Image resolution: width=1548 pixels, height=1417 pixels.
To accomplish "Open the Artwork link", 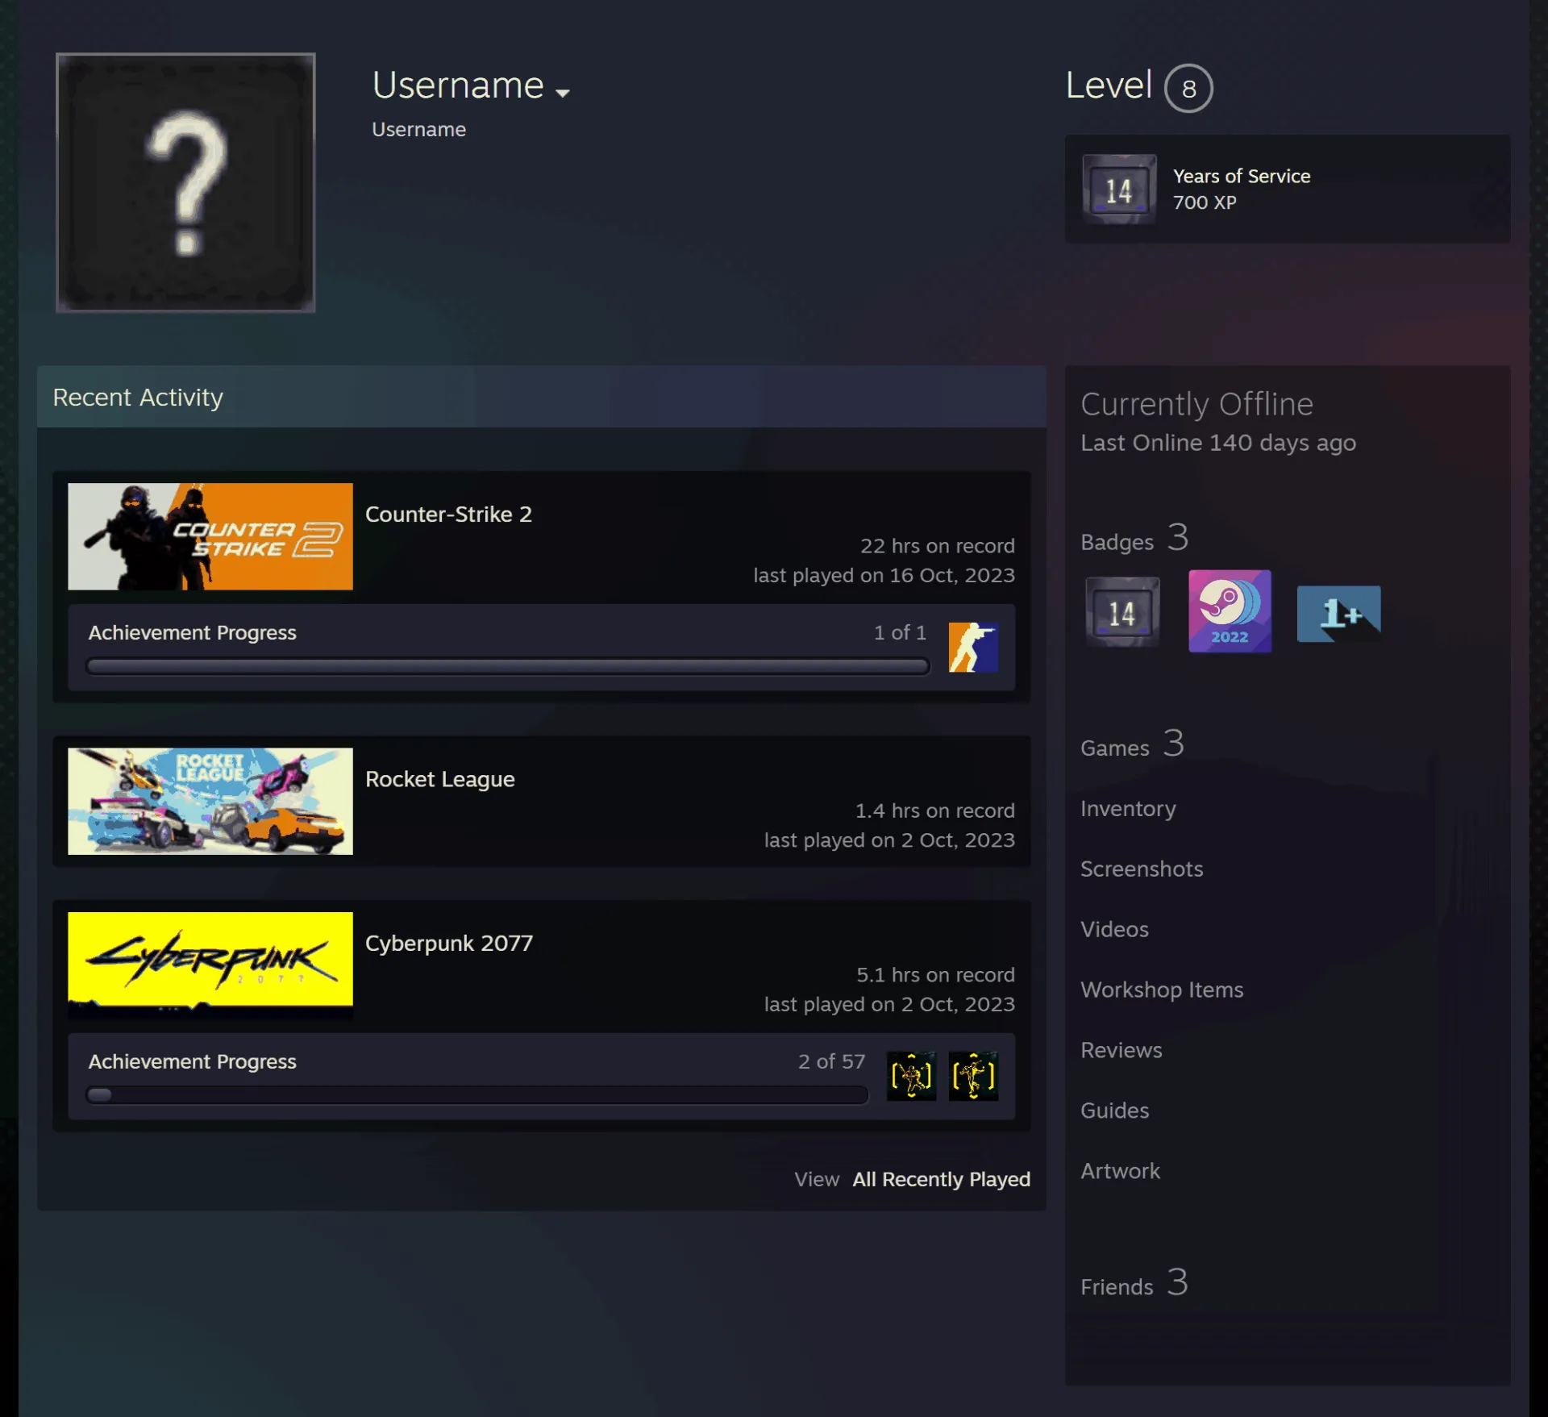I will 1120,1171.
